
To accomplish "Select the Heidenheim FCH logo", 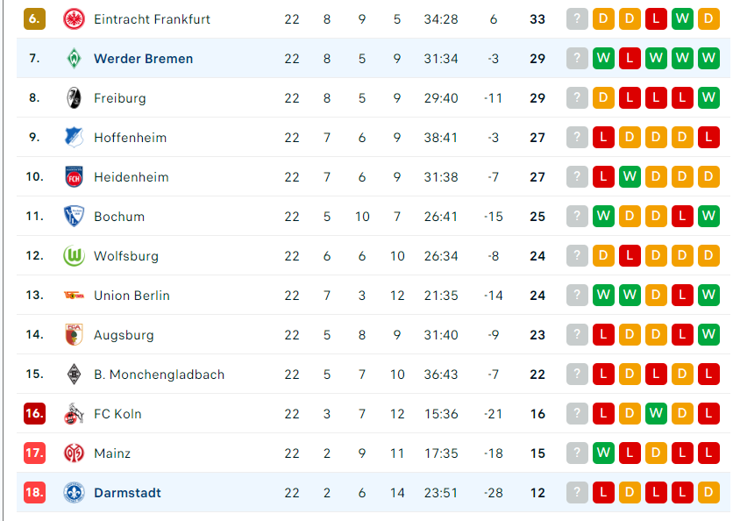I will click(74, 177).
